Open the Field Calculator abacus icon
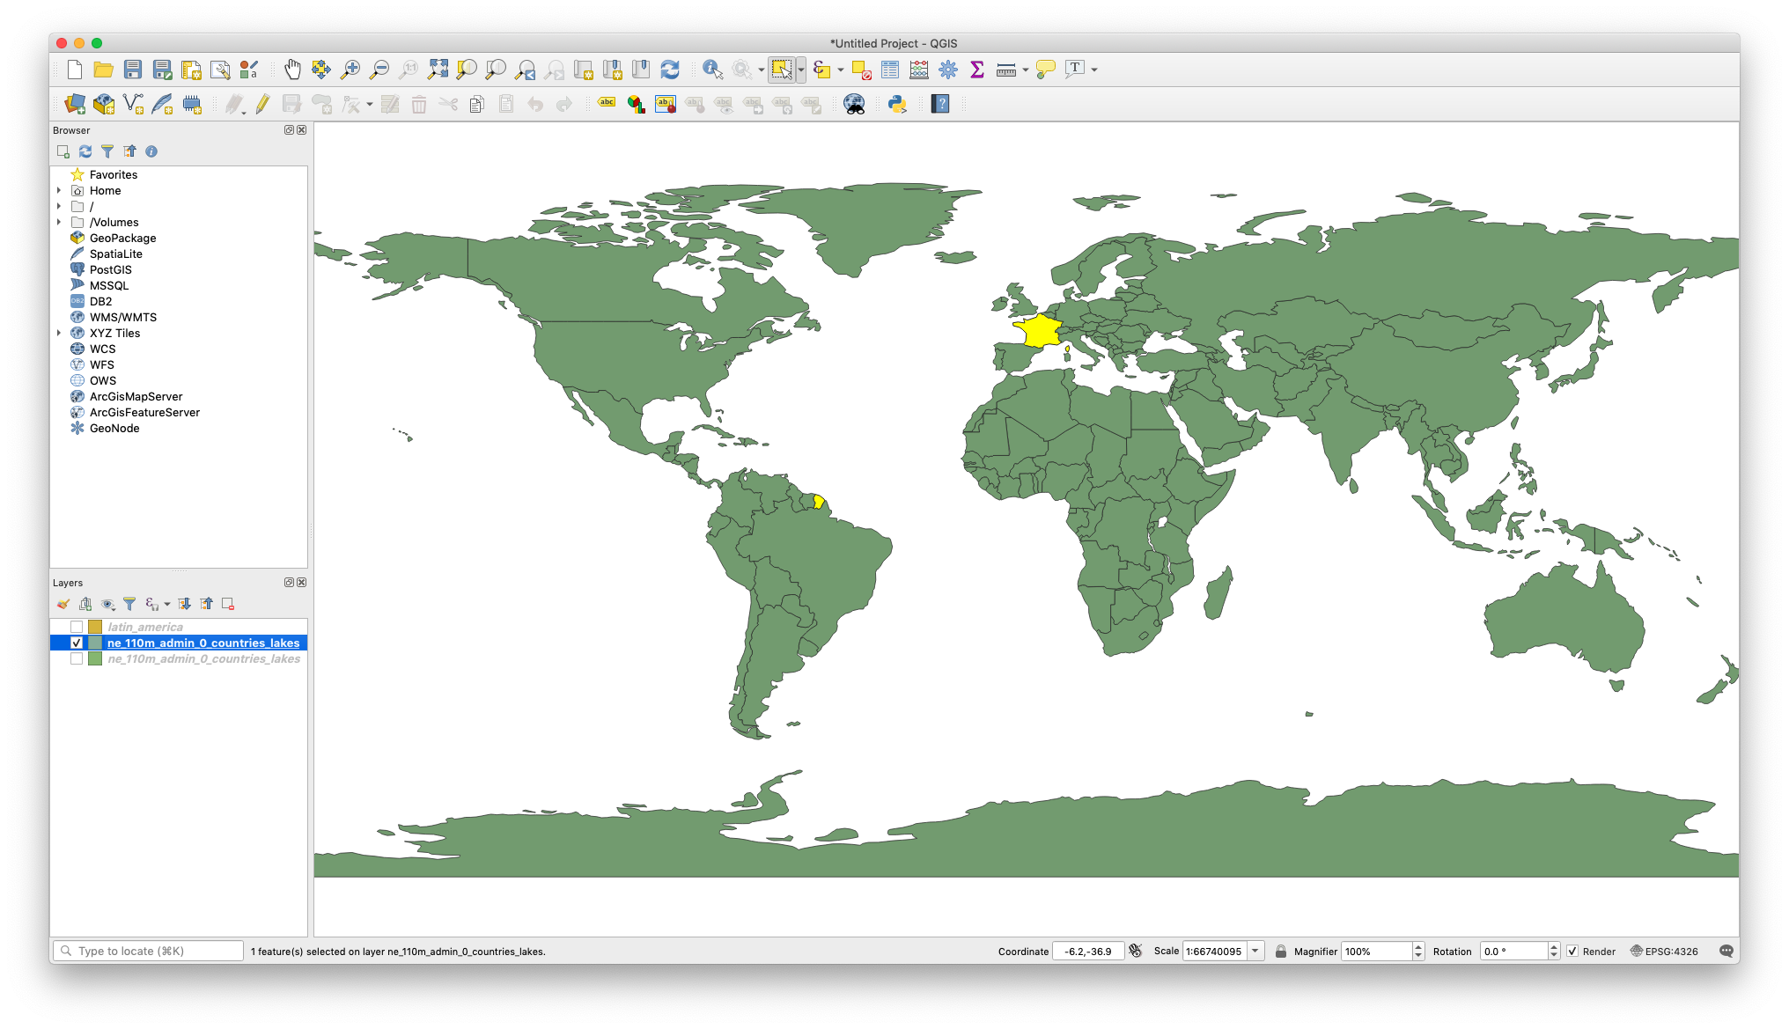 coord(919,70)
